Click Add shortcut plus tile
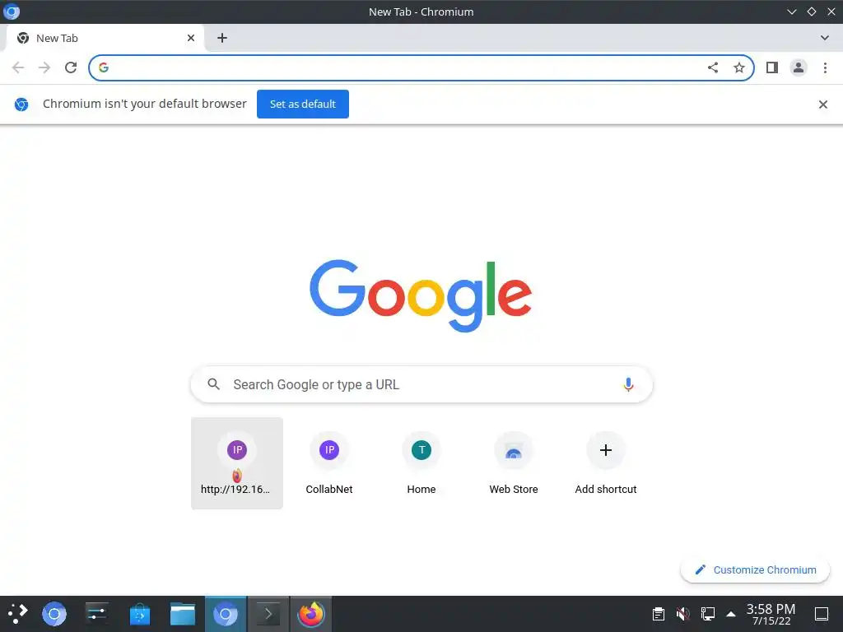The image size is (843, 632). click(606, 463)
